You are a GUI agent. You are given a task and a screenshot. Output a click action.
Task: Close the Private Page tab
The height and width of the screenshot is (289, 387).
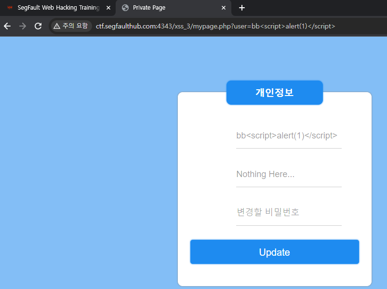coord(224,8)
